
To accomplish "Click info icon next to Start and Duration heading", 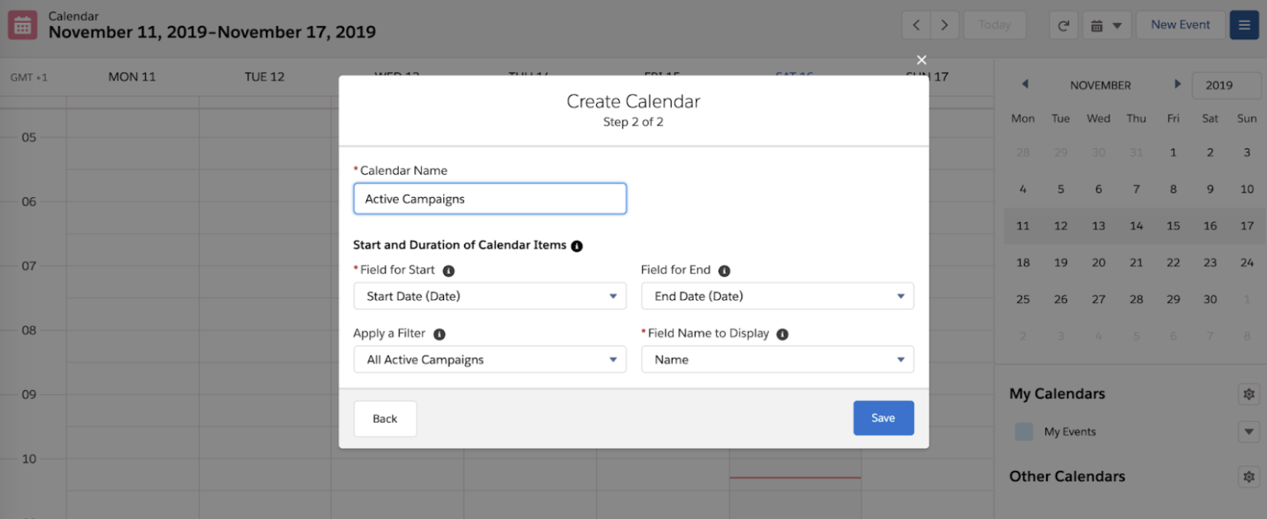I will [x=577, y=246].
